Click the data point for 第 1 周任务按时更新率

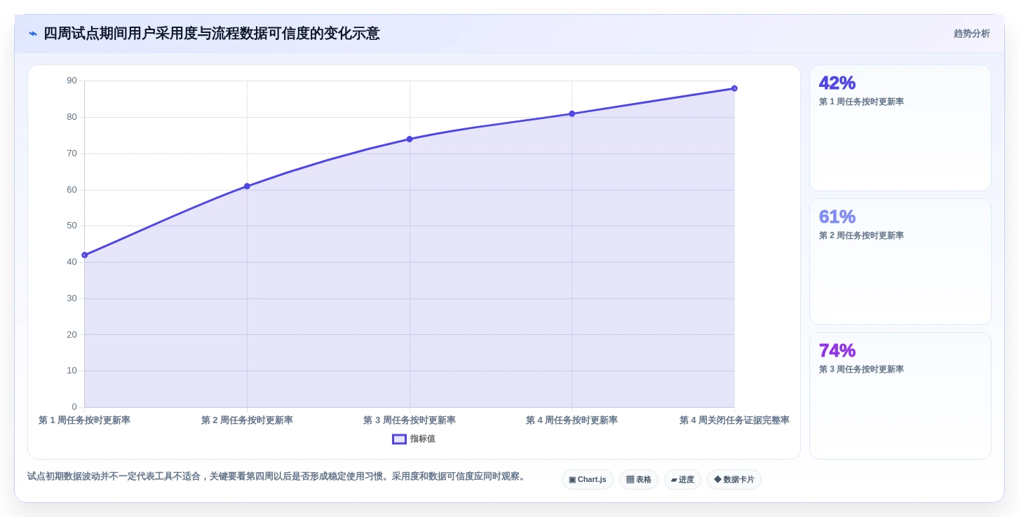[85, 255]
